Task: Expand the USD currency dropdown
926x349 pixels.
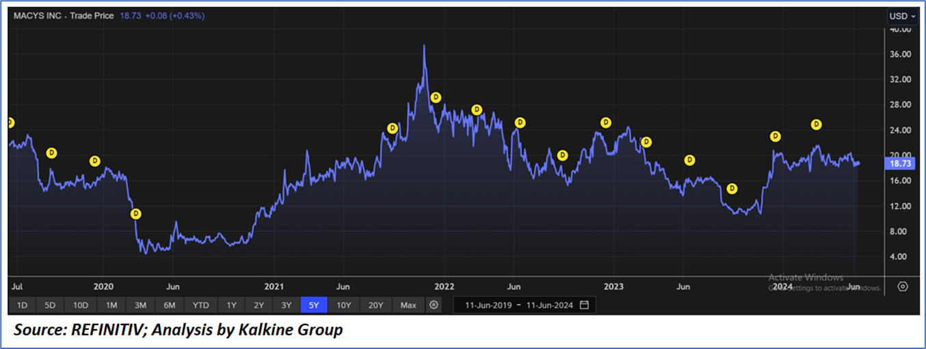Action: pyautogui.click(x=902, y=16)
